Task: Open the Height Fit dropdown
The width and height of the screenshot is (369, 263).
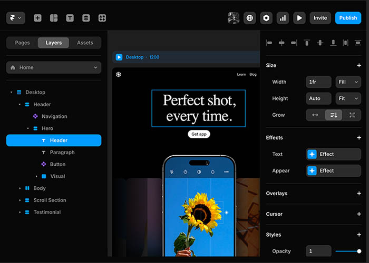Action: point(348,98)
